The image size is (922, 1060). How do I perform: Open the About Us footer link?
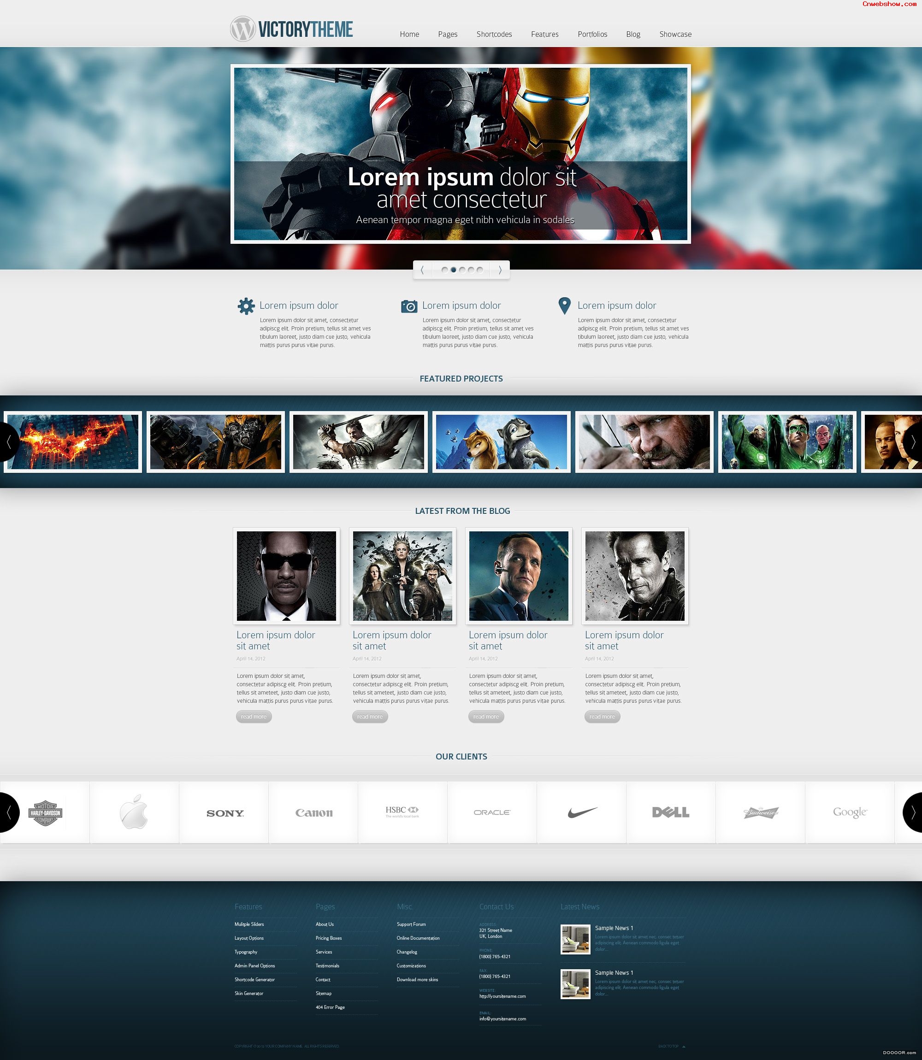point(325,924)
